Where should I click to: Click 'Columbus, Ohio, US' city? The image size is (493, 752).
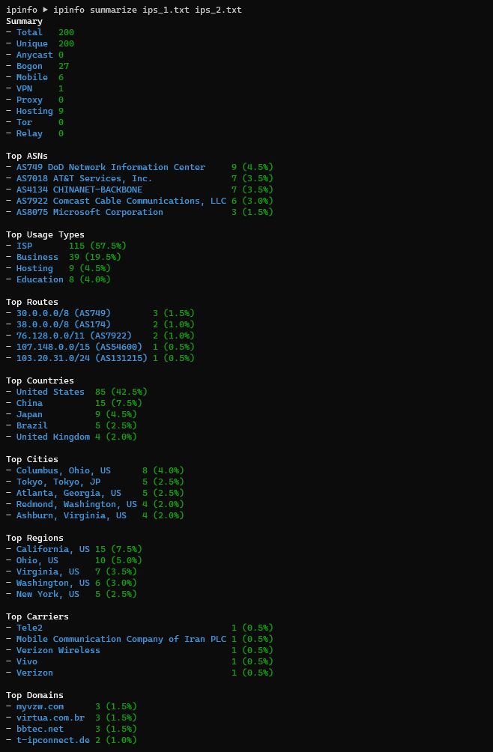[64, 470]
